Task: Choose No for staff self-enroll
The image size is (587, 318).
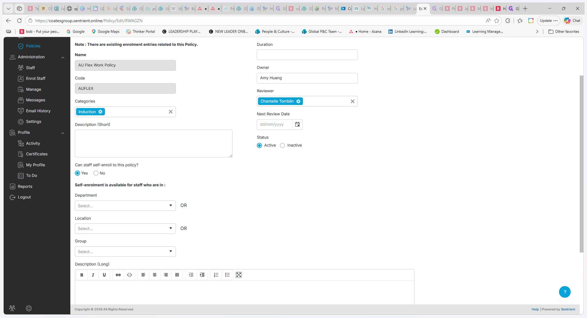Action: coord(96,173)
